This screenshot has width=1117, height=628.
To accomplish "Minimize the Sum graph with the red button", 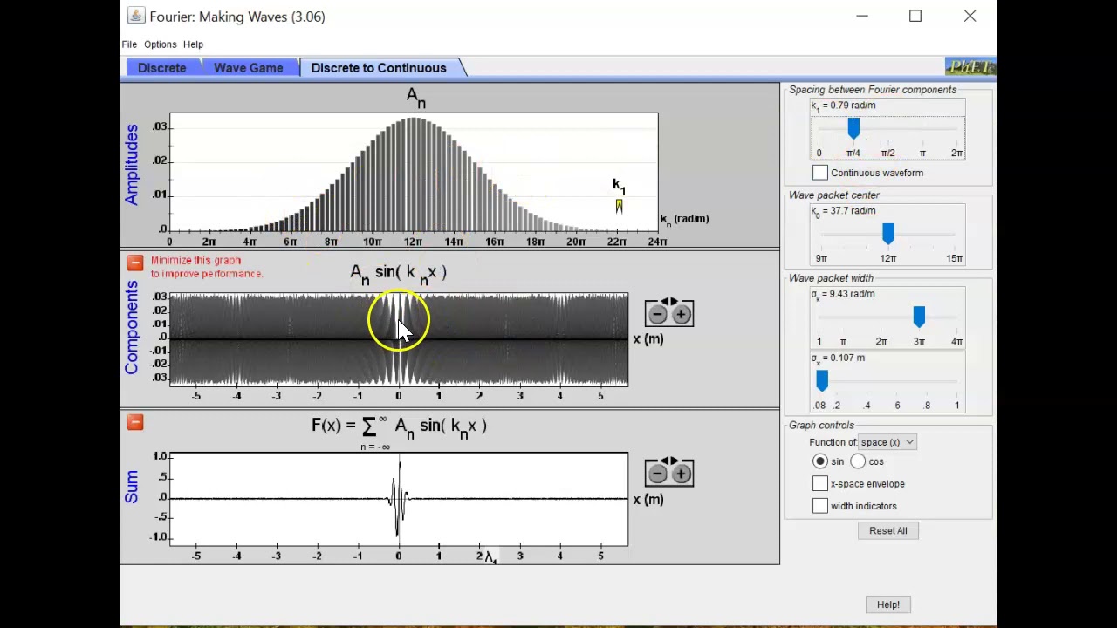I will click(x=134, y=423).
